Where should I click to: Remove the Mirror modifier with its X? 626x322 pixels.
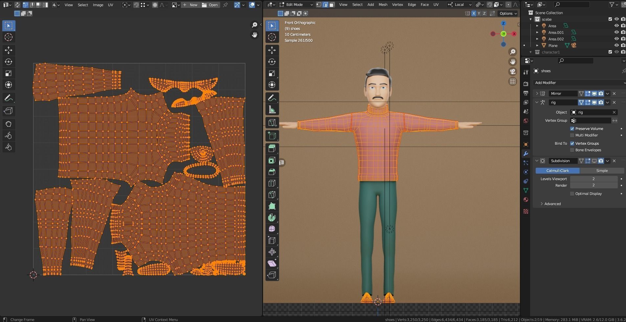pyautogui.click(x=614, y=94)
